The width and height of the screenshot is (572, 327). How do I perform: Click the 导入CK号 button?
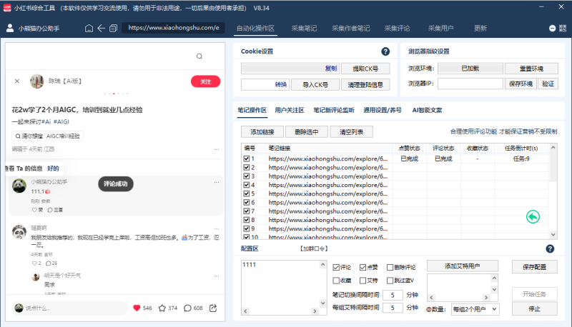point(315,85)
